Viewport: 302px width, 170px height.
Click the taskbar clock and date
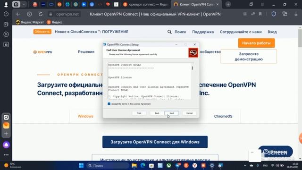(293, 165)
